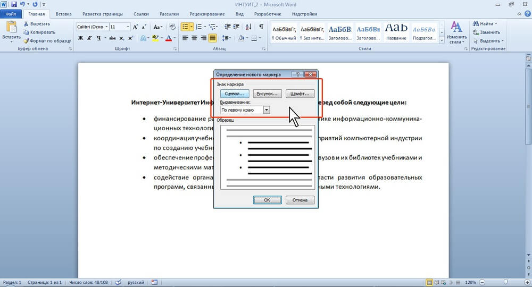The height and width of the screenshot is (287, 532).
Task: Click the Change Styles (Изменить стили) icon
Action: 456,32
